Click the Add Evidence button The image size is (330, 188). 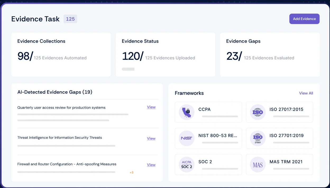[304, 19]
